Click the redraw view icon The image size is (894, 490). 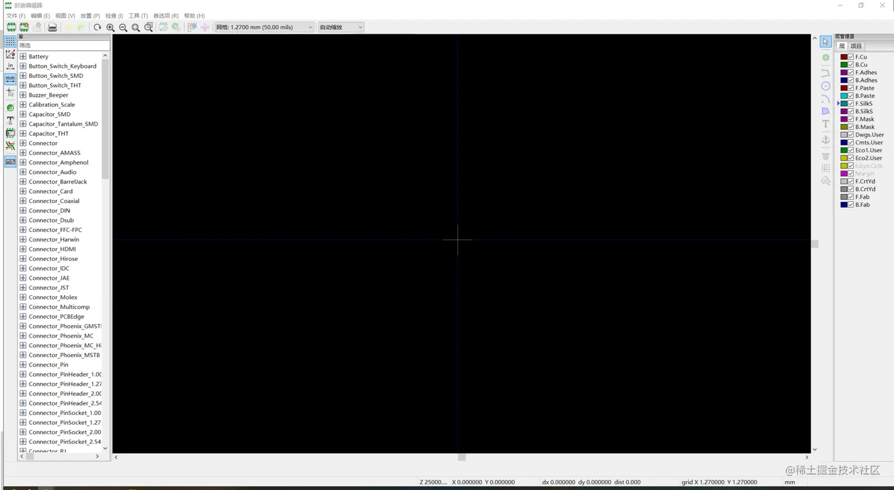pyautogui.click(x=98, y=27)
